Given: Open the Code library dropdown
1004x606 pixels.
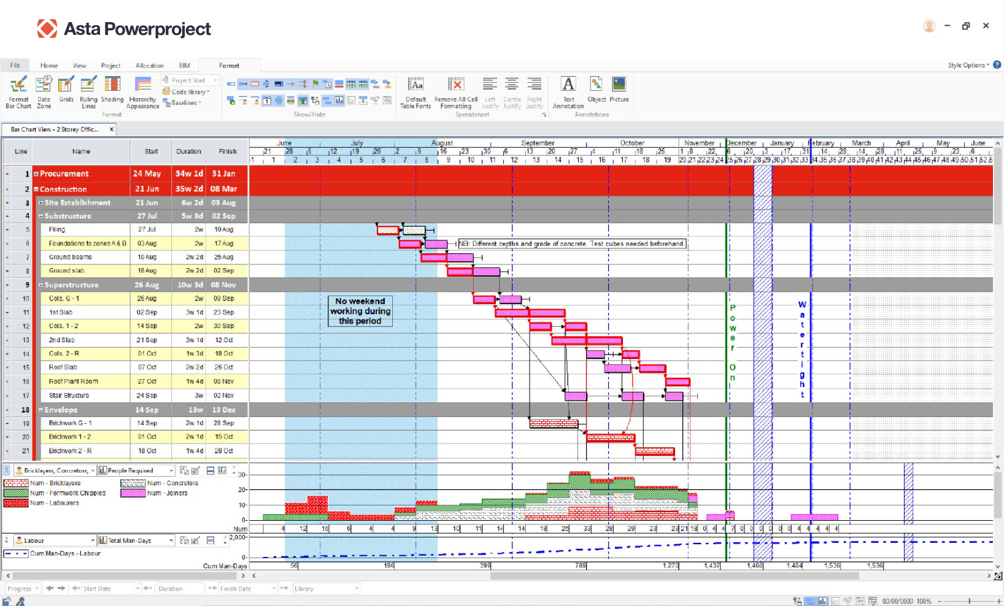Looking at the screenshot, I should point(186,91).
